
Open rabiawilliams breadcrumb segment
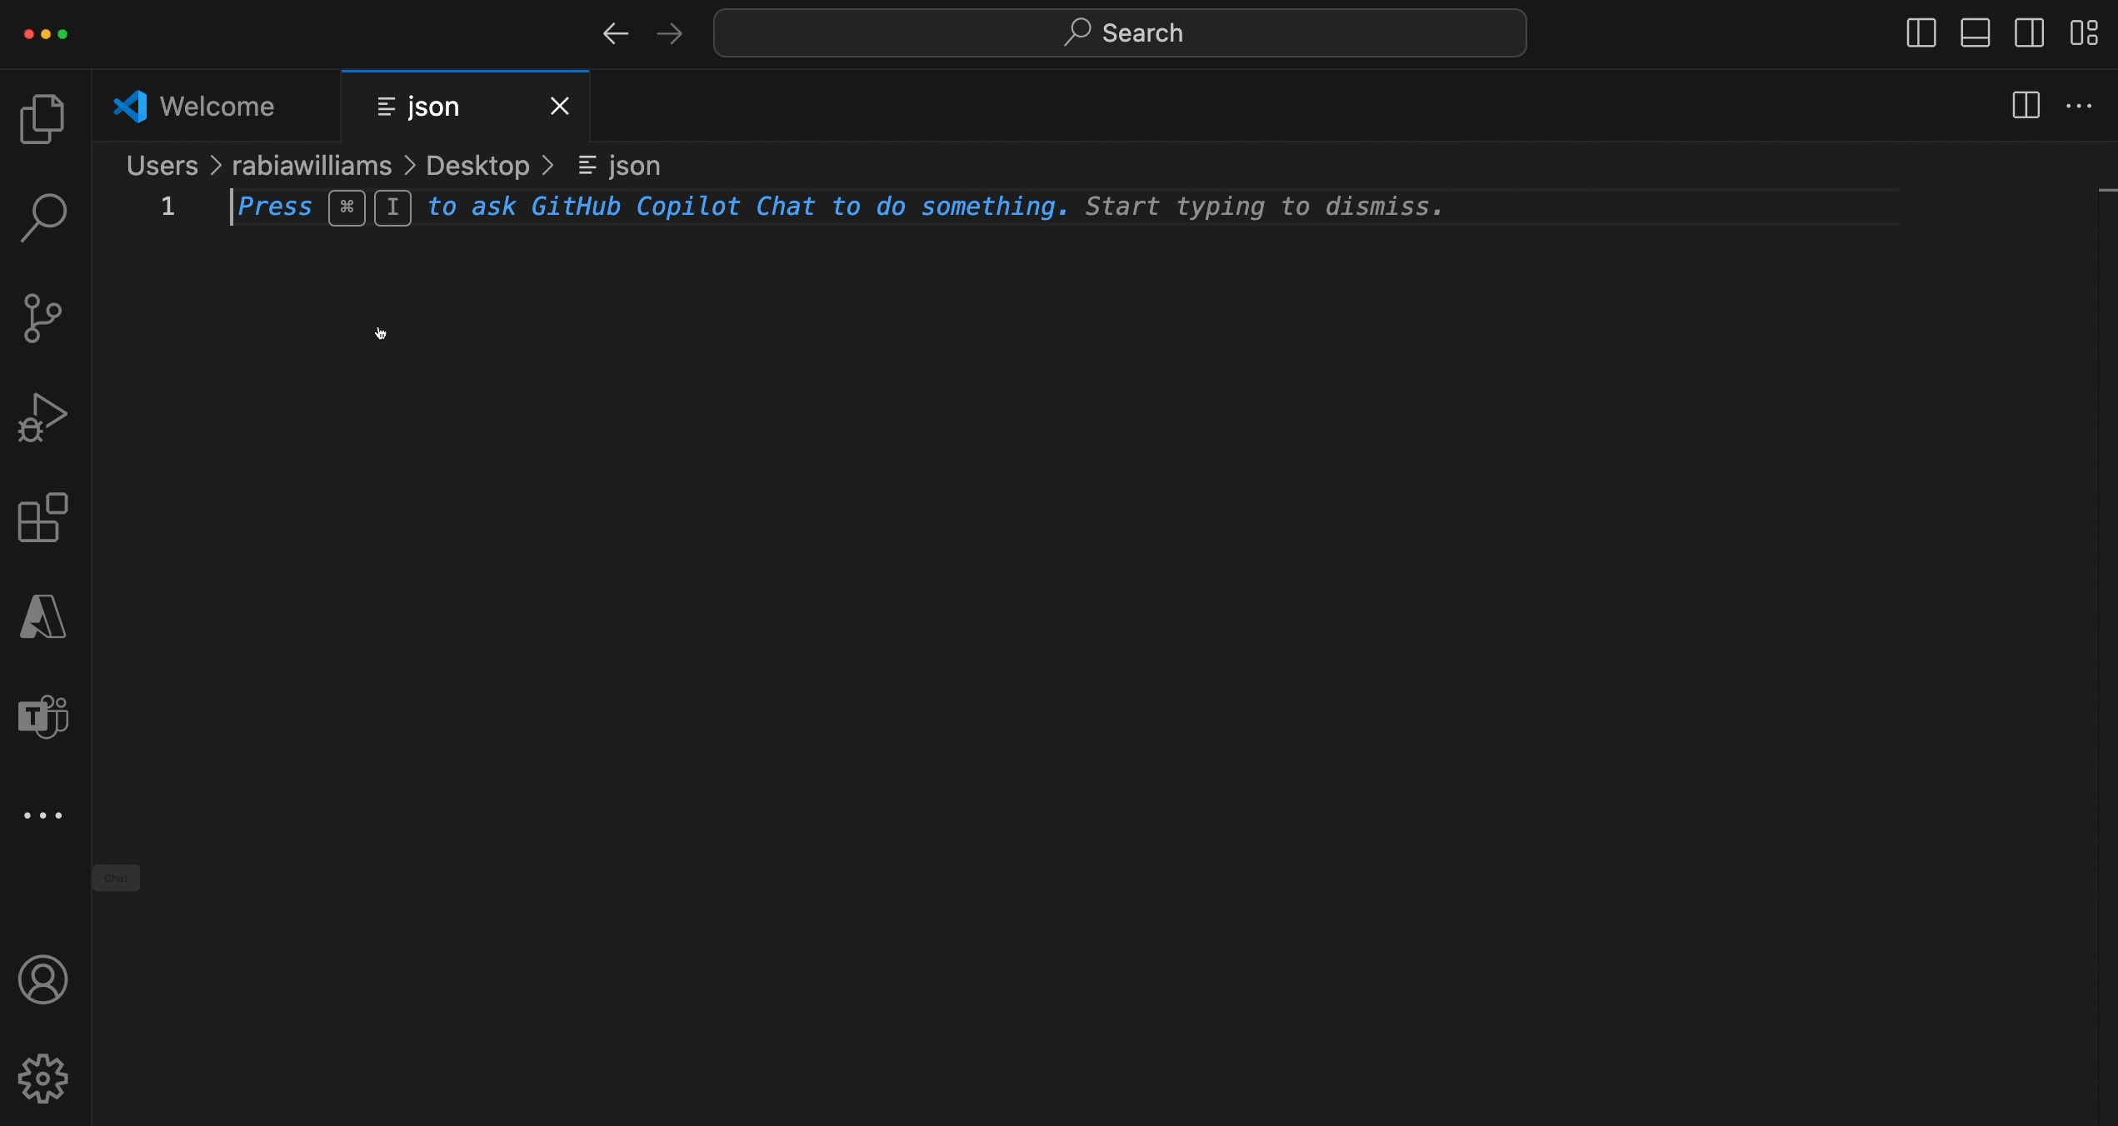pos(312,166)
